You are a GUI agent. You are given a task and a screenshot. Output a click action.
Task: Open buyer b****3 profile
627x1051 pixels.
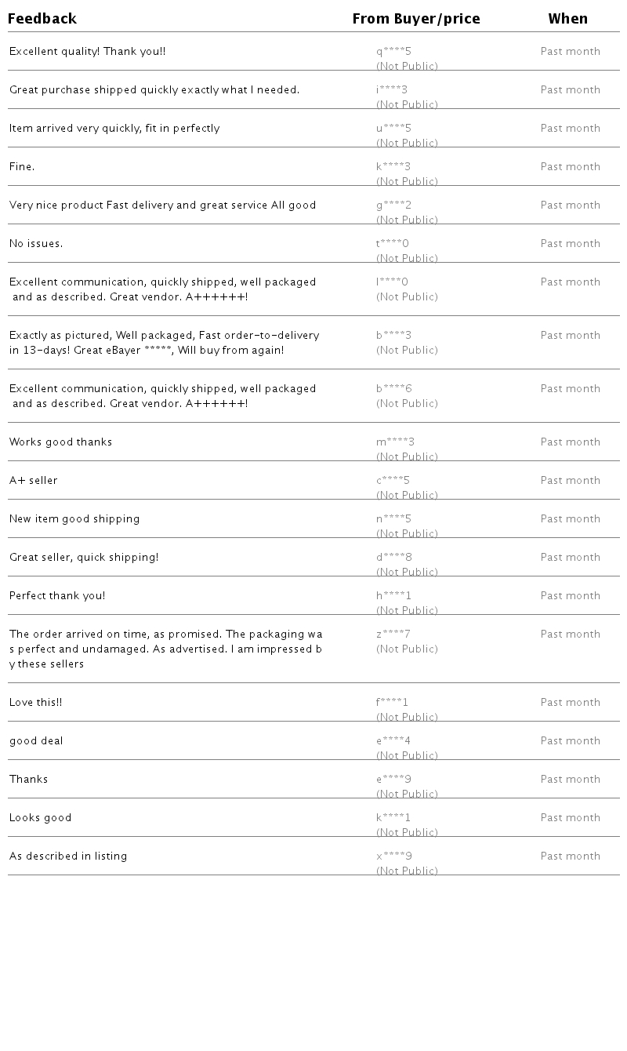pyautogui.click(x=393, y=336)
